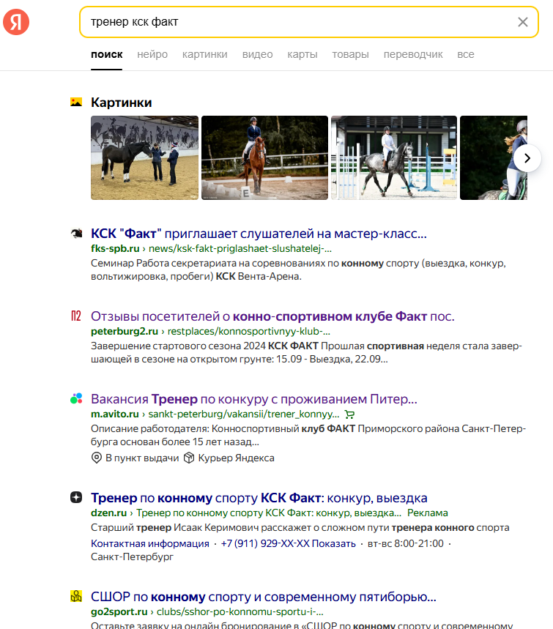Open the sankt-peterburg/vakansii path link

[x=244, y=414]
